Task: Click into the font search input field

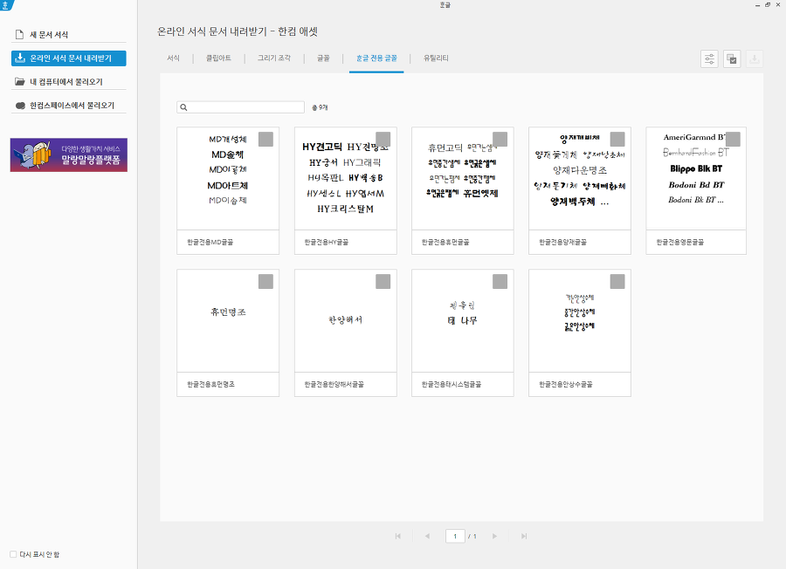Action: (x=241, y=107)
